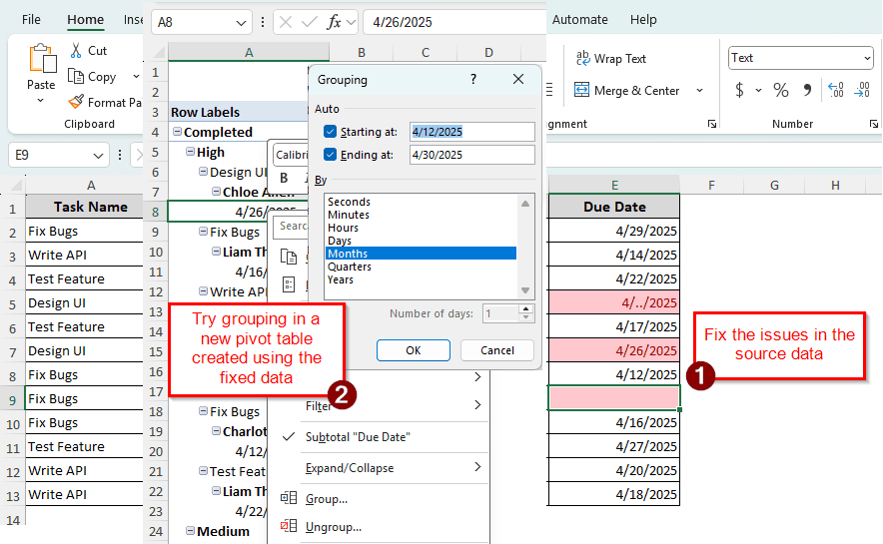Viewport: 883px width, 544px height.
Task: Choose Ungroup from the context menu
Action: (x=333, y=527)
